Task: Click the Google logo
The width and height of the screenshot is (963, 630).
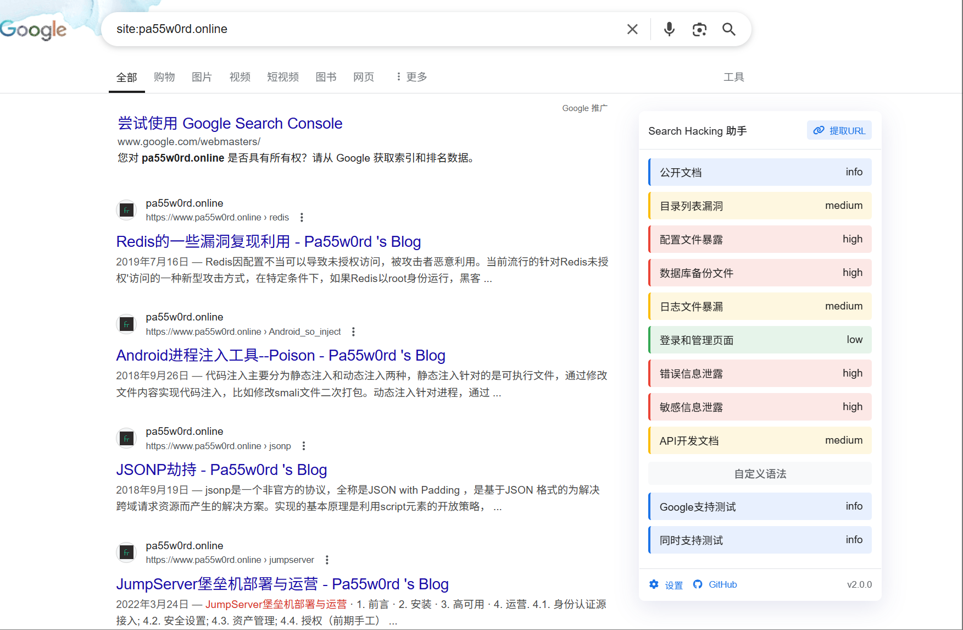Action: click(x=33, y=30)
